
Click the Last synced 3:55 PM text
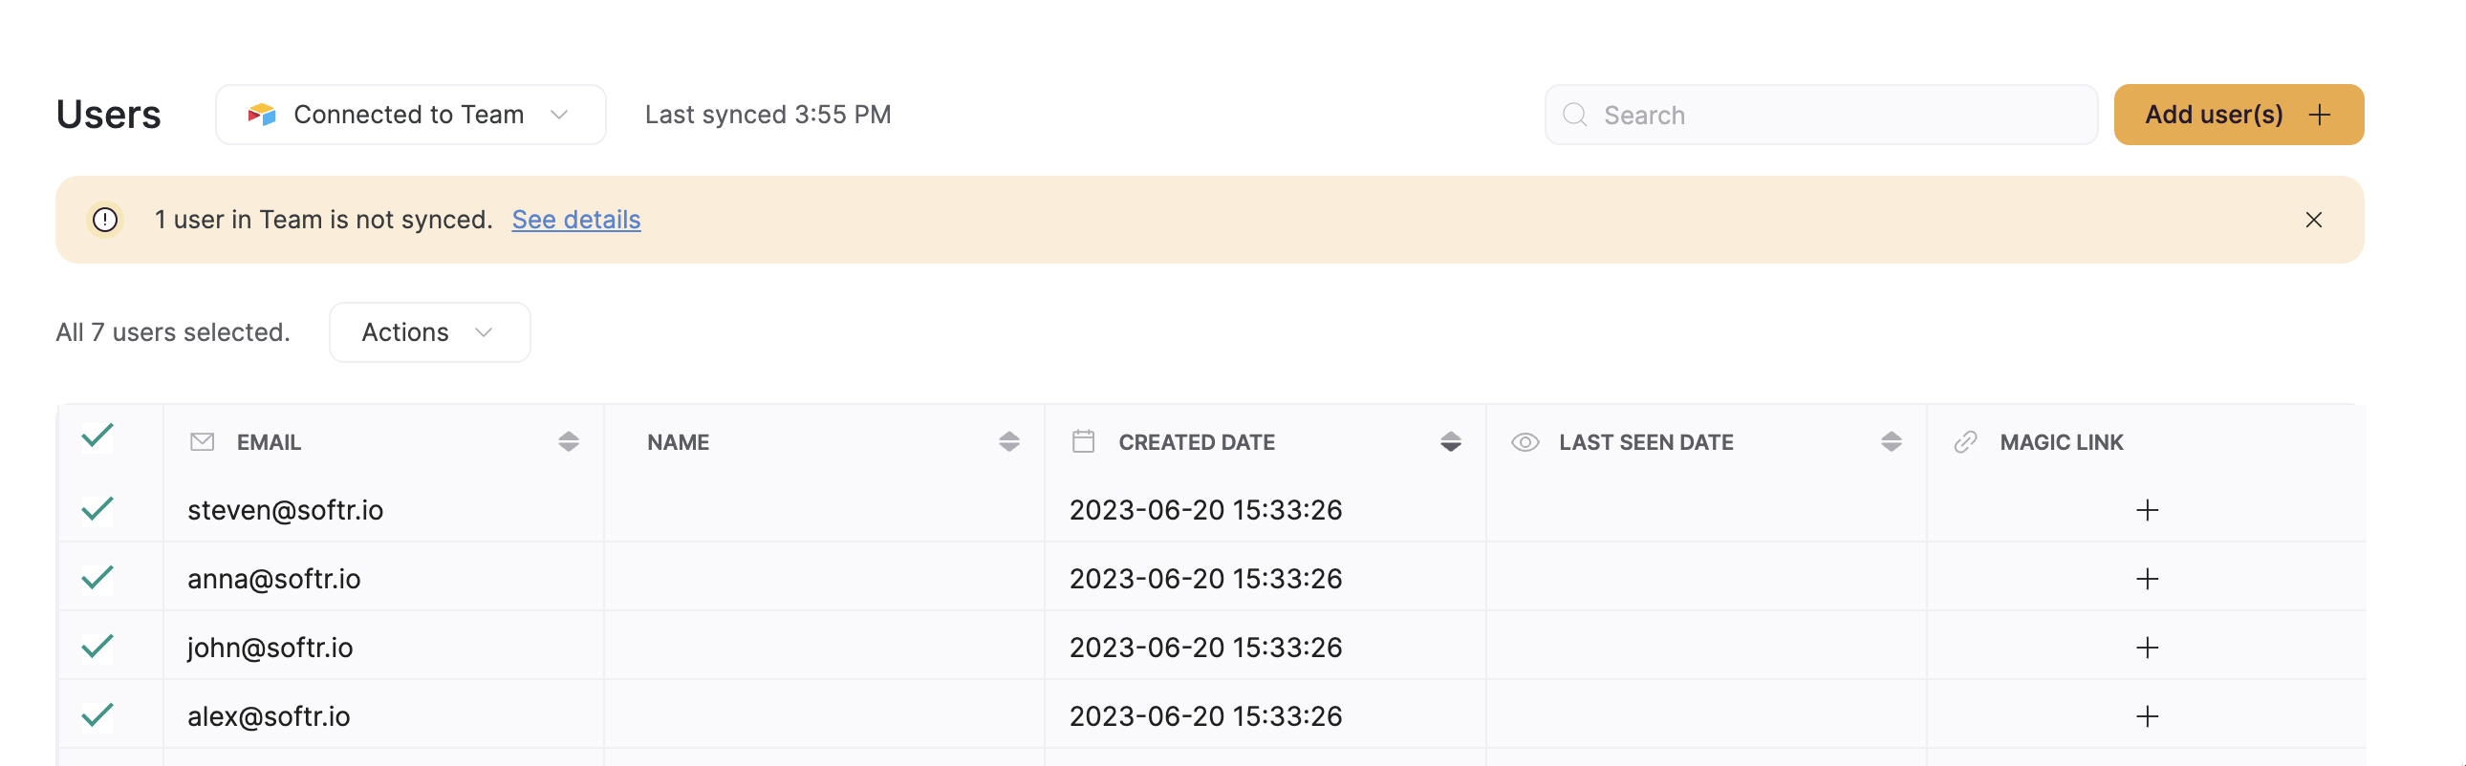(768, 115)
